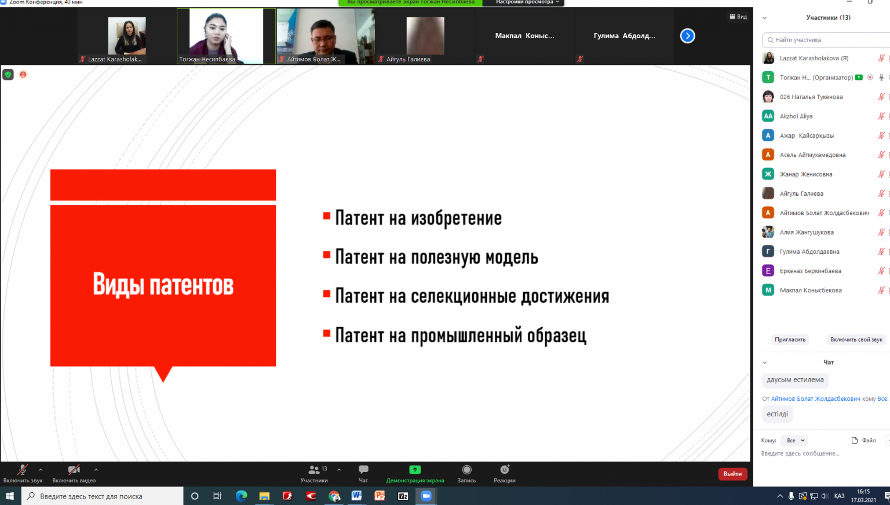Click the green encryption shield icon
Image resolution: width=890 pixels, height=505 pixels.
click(8, 75)
